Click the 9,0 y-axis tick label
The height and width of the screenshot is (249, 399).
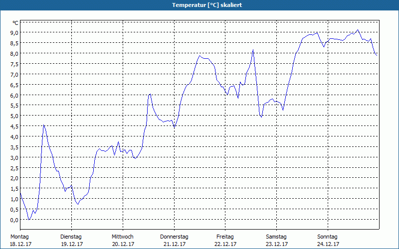(14, 32)
